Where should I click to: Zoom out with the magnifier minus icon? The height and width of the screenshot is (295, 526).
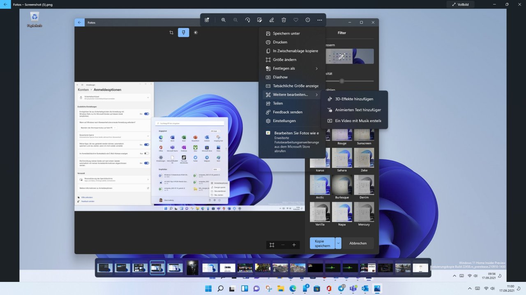(235, 20)
